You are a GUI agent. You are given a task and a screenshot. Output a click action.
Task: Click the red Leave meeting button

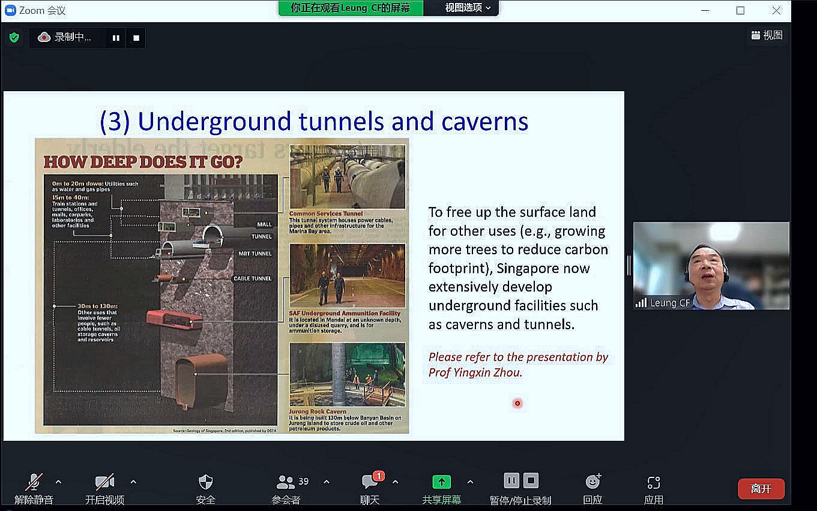761,489
